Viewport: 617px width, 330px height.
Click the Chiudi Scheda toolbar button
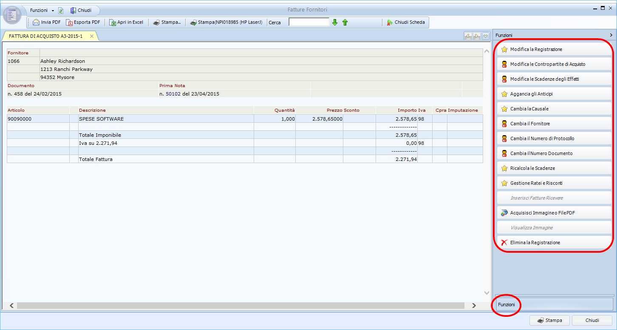coord(405,23)
